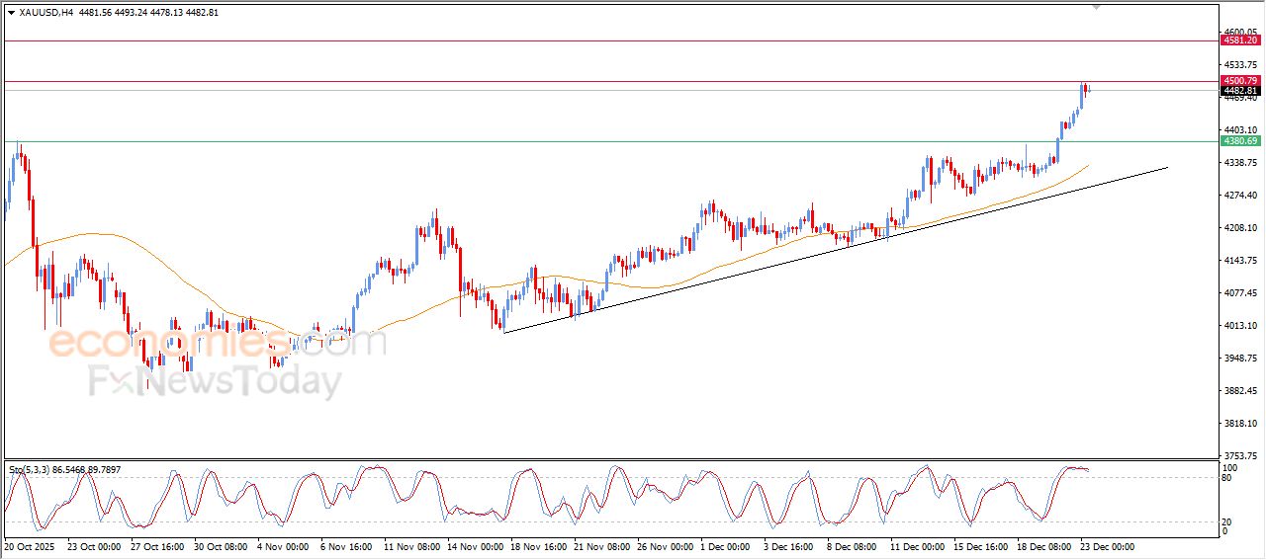1266x560 pixels.
Task: Click the Sto(5,3,3) indicator label
Action: click(x=35, y=471)
